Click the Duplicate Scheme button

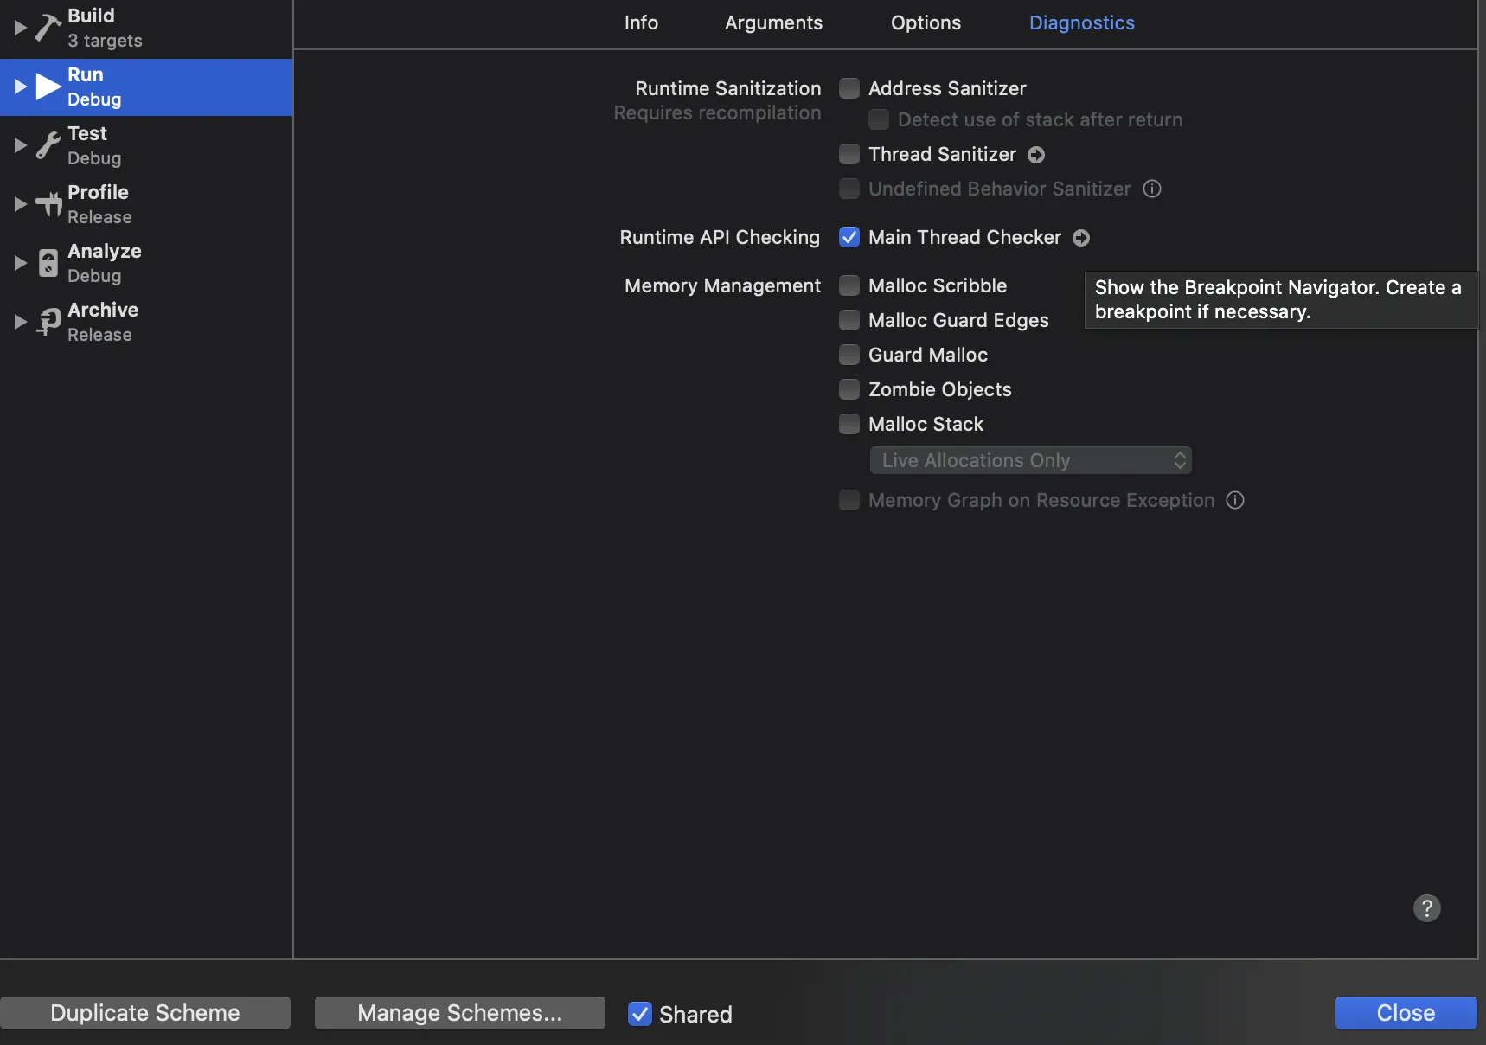[x=145, y=1013]
